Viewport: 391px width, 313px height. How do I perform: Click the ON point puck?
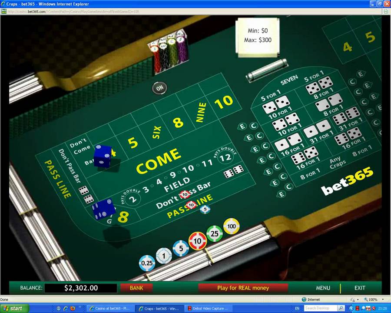[159, 88]
